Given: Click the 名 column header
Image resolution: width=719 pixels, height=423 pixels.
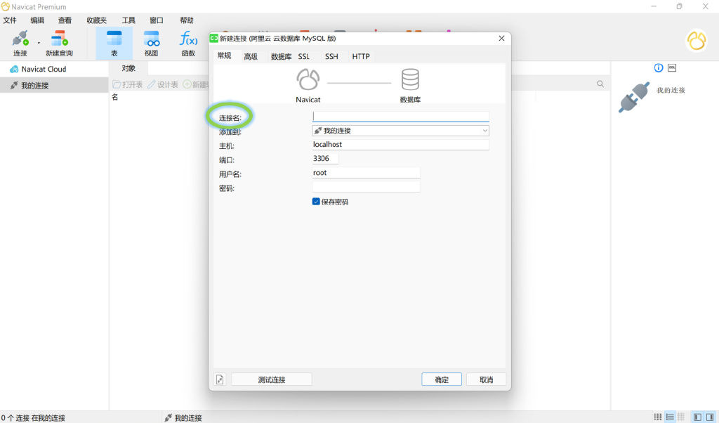Looking at the screenshot, I should (x=115, y=97).
